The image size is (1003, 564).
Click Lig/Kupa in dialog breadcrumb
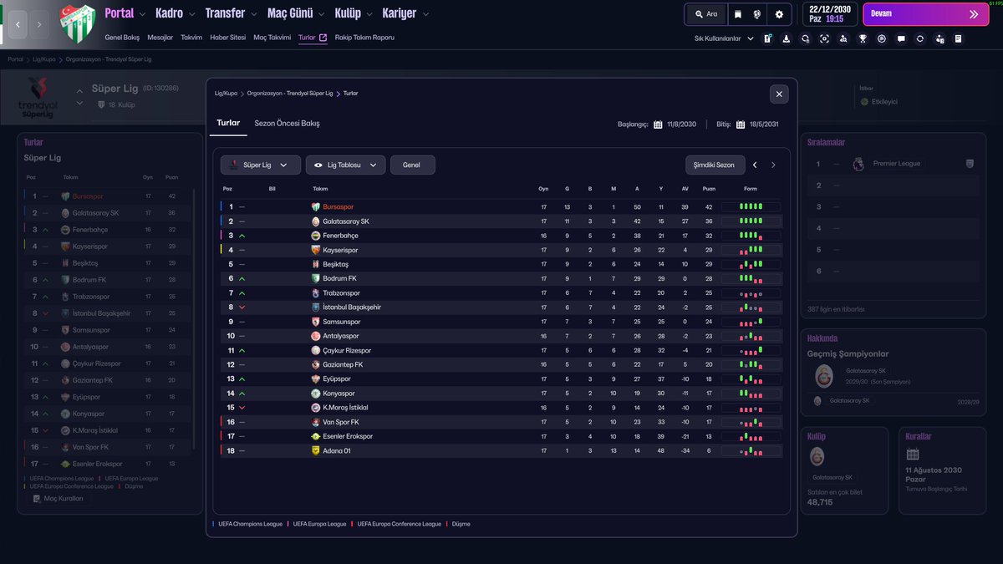[226, 94]
